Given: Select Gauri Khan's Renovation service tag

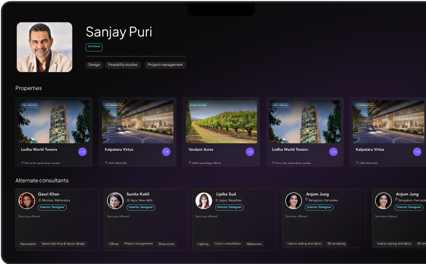Looking at the screenshot, I should [28, 244].
